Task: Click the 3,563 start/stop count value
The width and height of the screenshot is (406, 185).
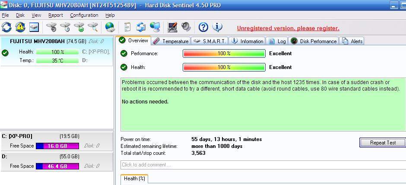Action: [x=198, y=153]
